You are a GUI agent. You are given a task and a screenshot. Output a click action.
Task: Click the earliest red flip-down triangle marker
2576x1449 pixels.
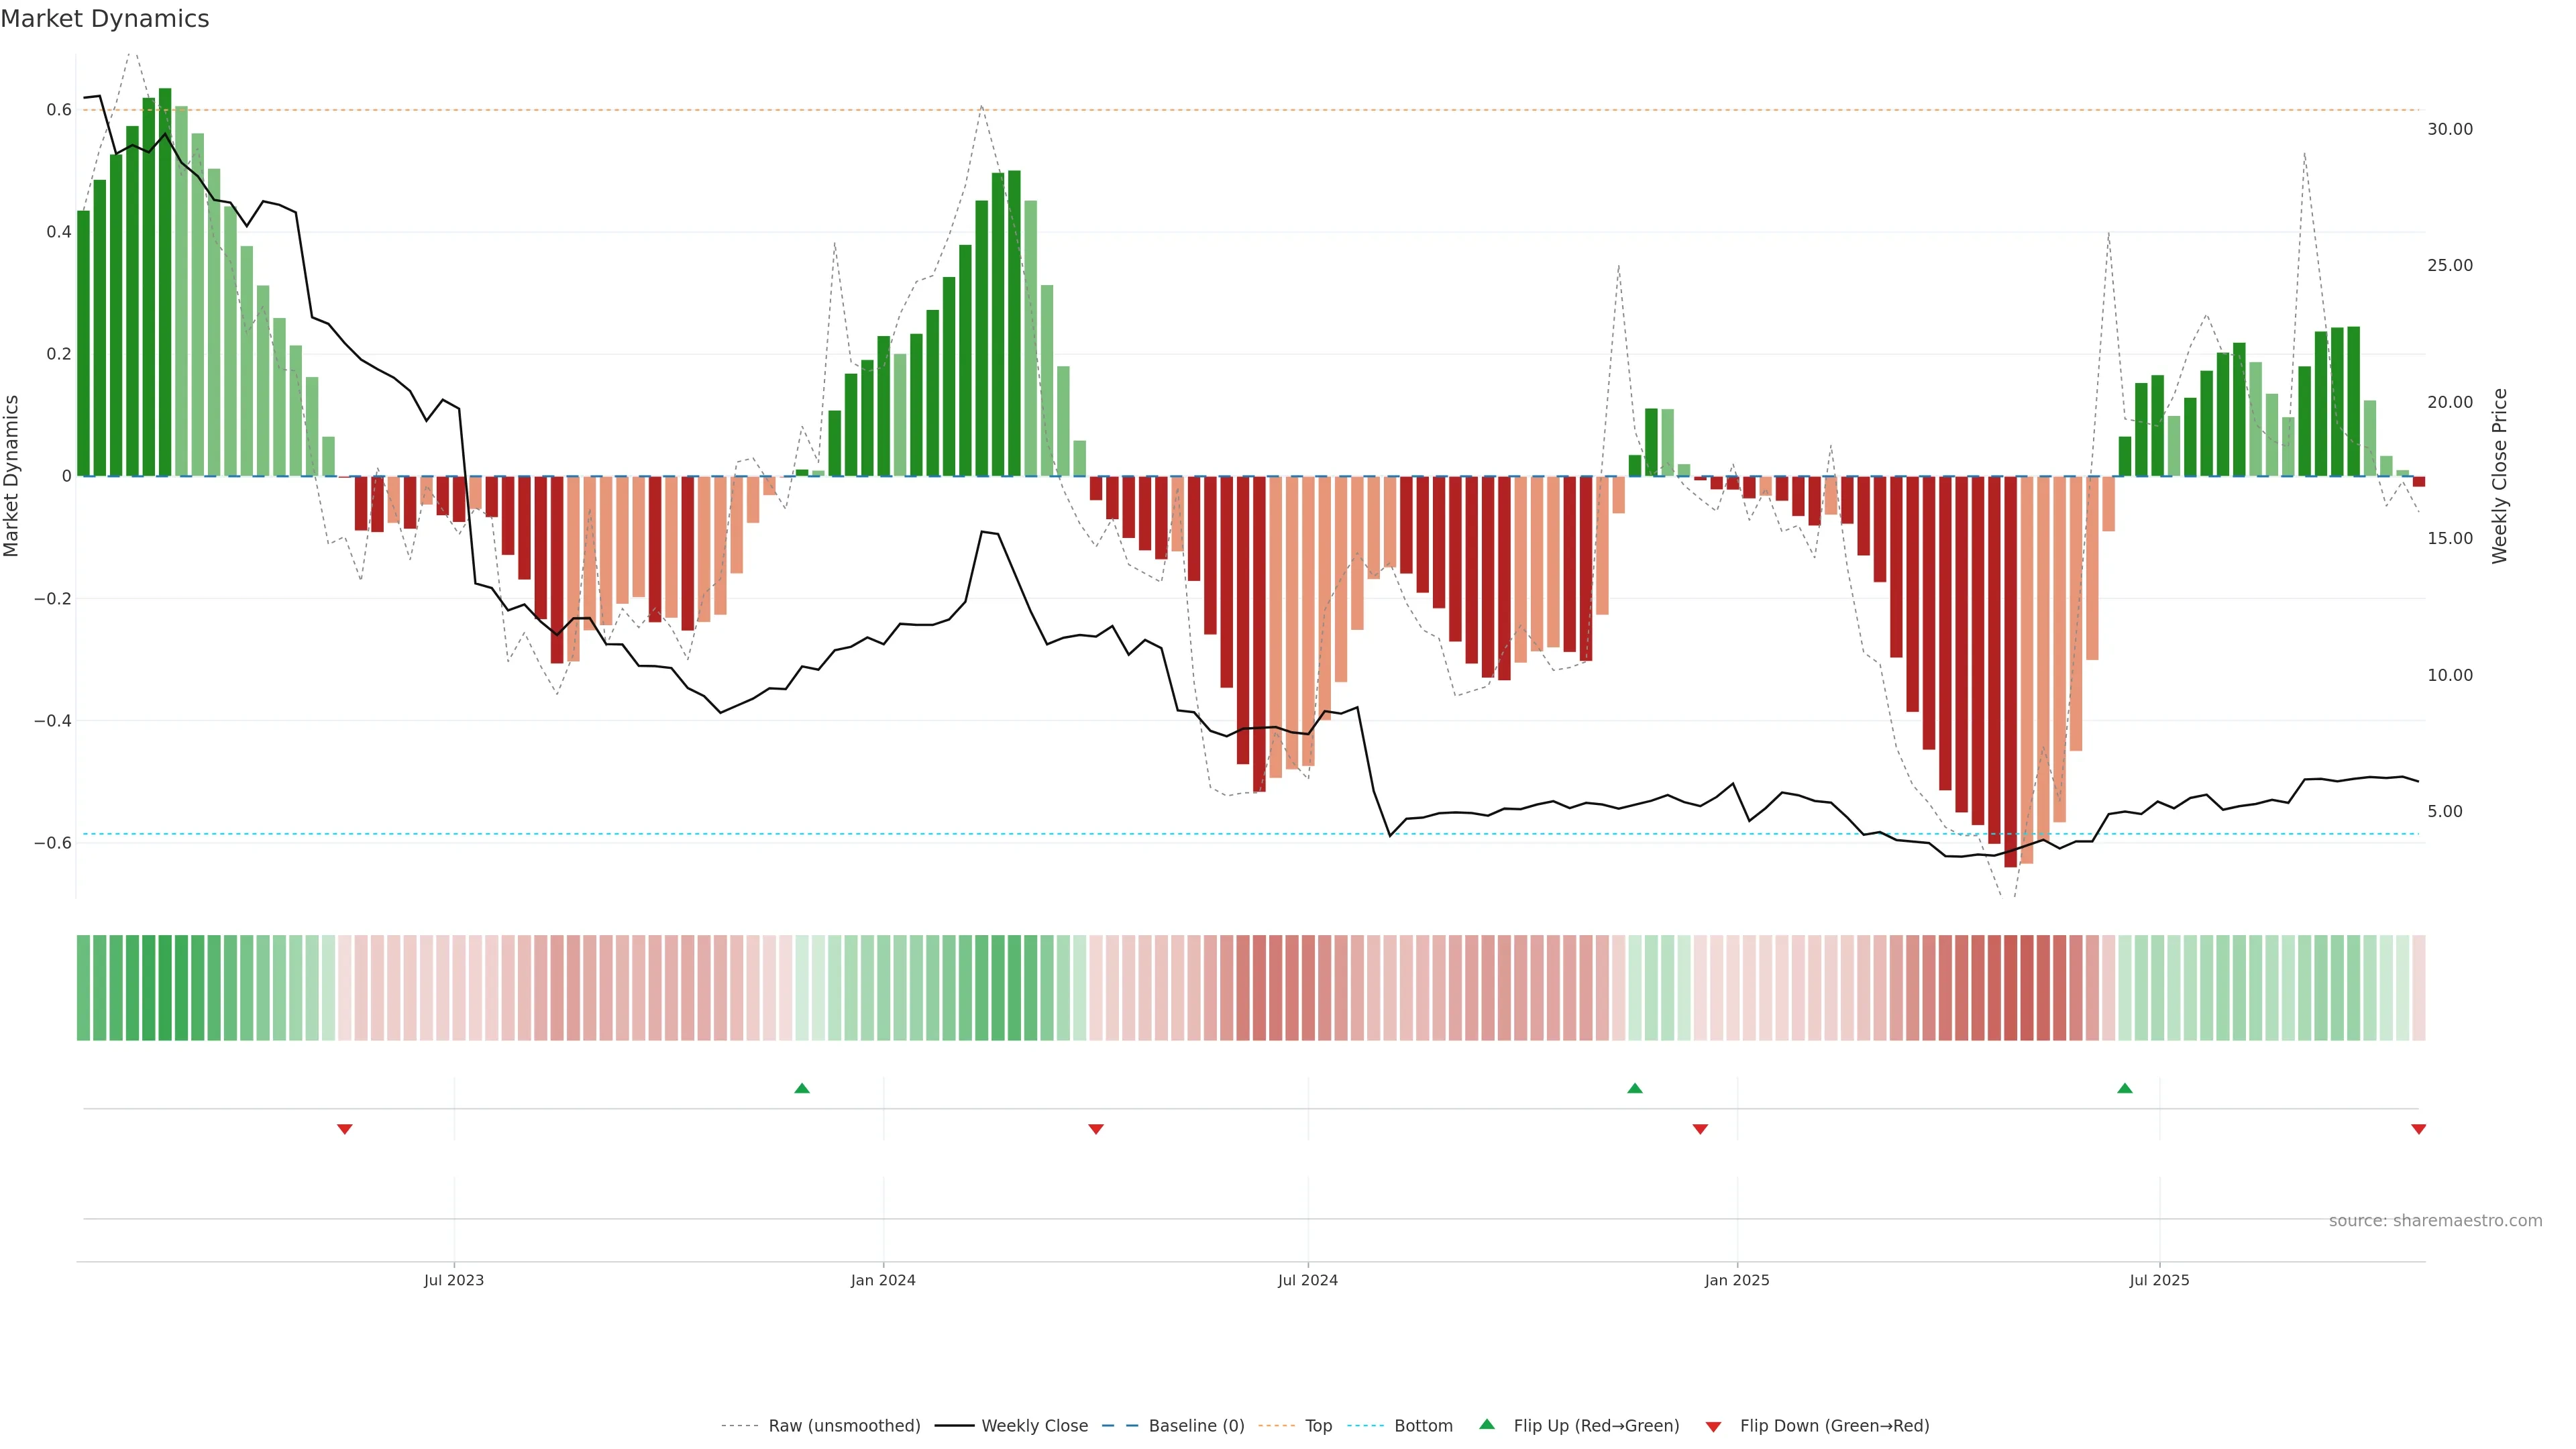345,1129
